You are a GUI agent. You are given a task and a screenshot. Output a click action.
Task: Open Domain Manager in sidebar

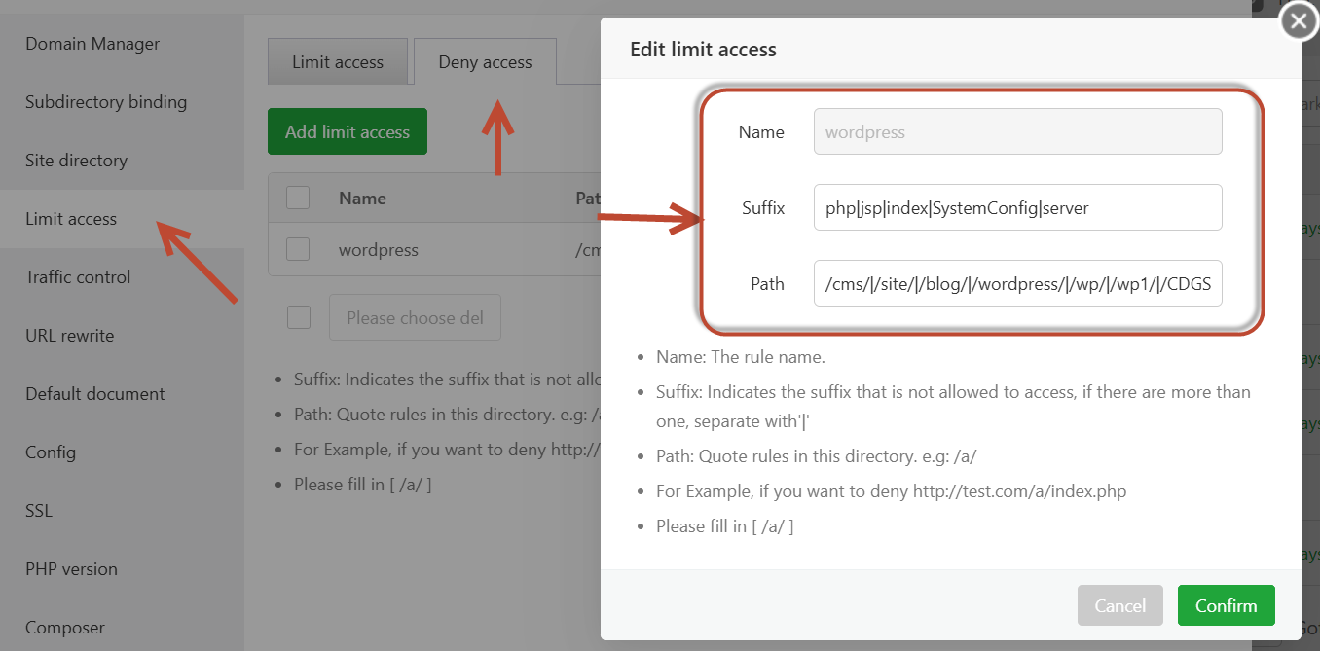pos(92,44)
